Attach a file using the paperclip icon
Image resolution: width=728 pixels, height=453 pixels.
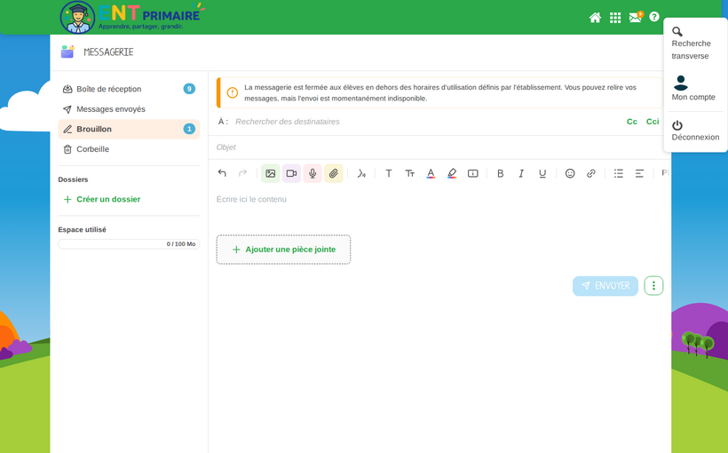(x=333, y=173)
